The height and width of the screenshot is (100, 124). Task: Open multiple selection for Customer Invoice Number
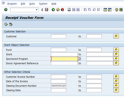click(116, 77)
